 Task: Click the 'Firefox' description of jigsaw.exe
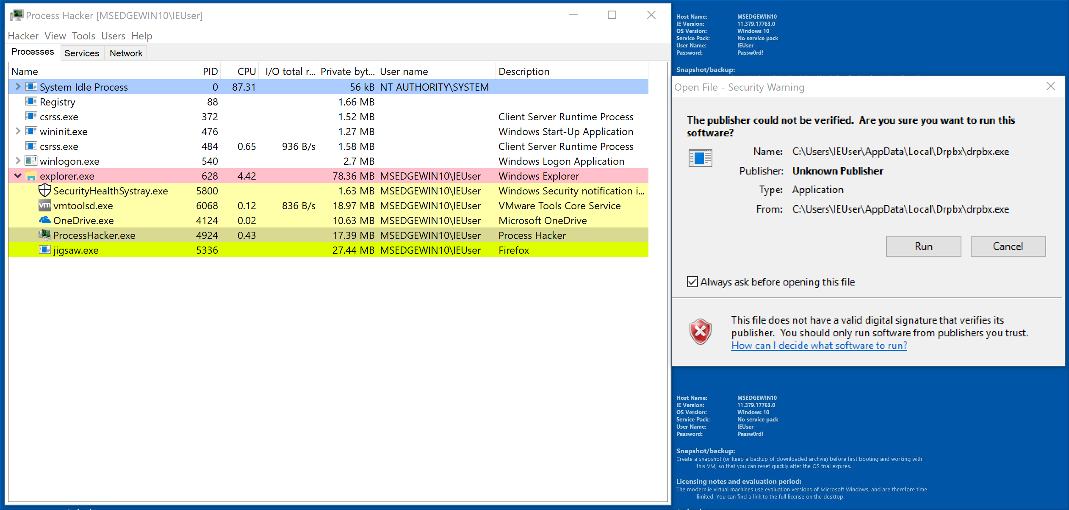[514, 250]
